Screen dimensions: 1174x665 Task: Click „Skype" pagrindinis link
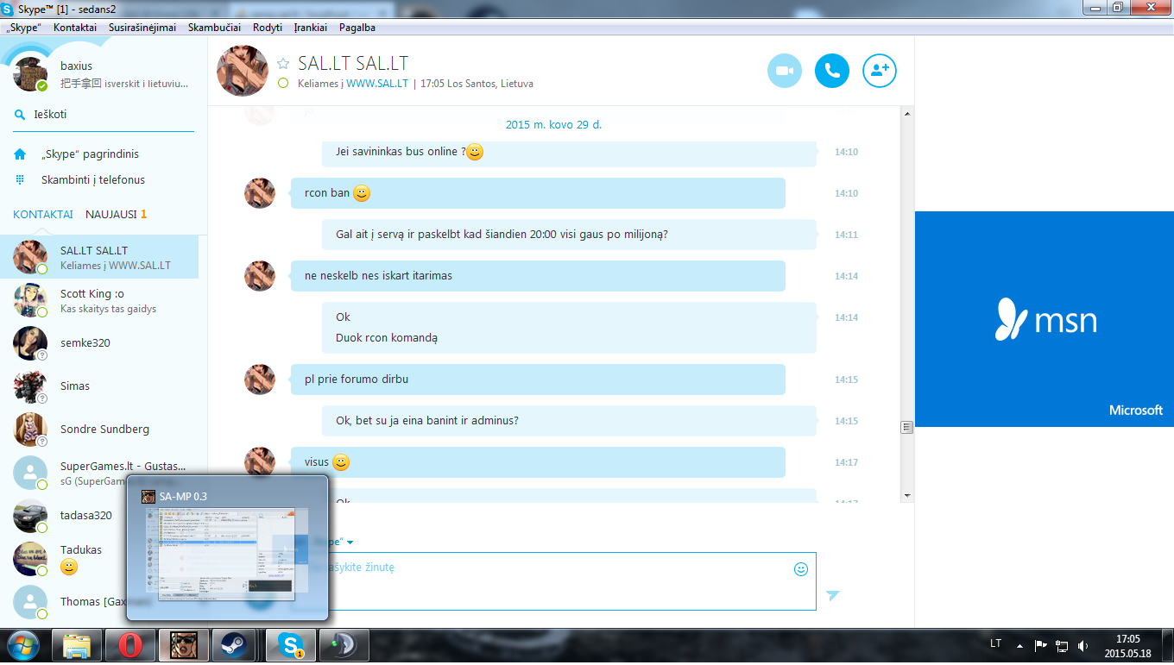pyautogui.click(x=90, y=154)
